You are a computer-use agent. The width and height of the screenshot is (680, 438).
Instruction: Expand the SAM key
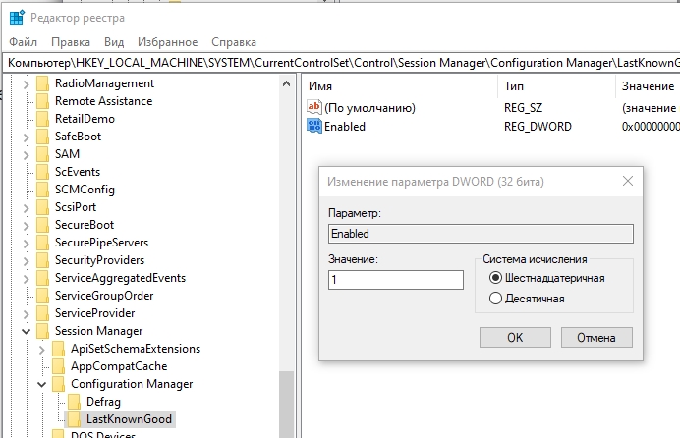click(x=26, y=155)
